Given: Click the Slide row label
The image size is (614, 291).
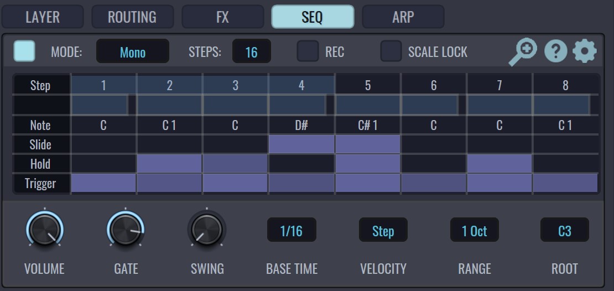Looking at the screenshot, I should [41, 144].
